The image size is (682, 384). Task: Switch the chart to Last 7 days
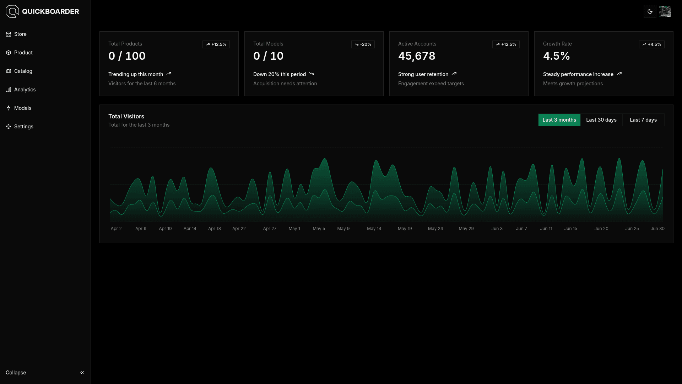point(643,120)
